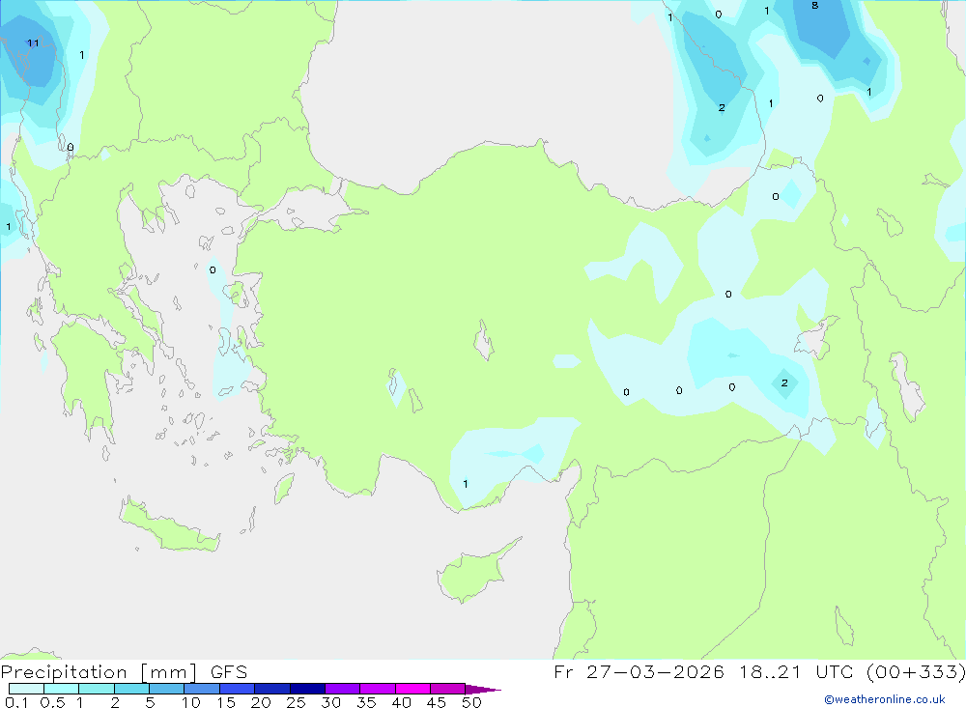Click the '0.1' legend scale label

click(x=16, y=702)
